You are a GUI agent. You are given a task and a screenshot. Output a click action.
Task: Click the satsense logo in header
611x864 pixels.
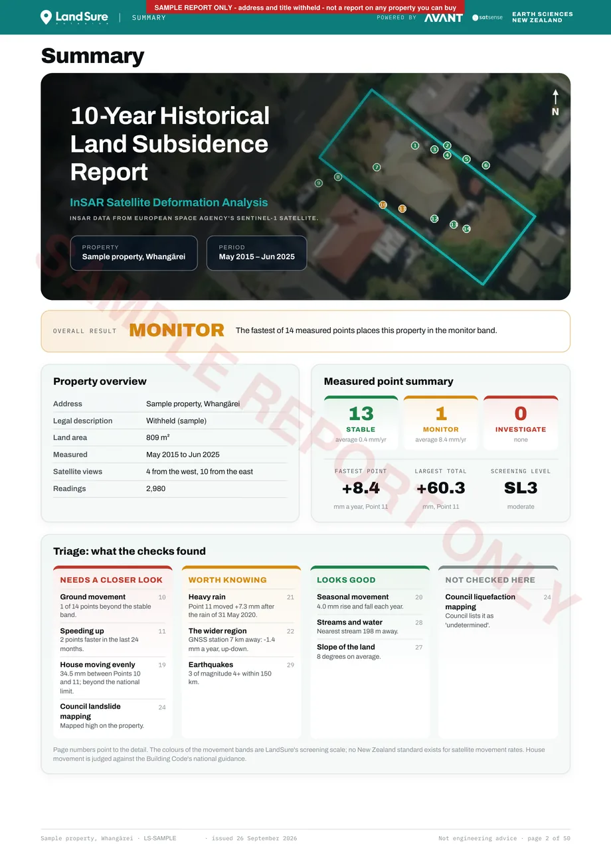click(x=487, y=18)
